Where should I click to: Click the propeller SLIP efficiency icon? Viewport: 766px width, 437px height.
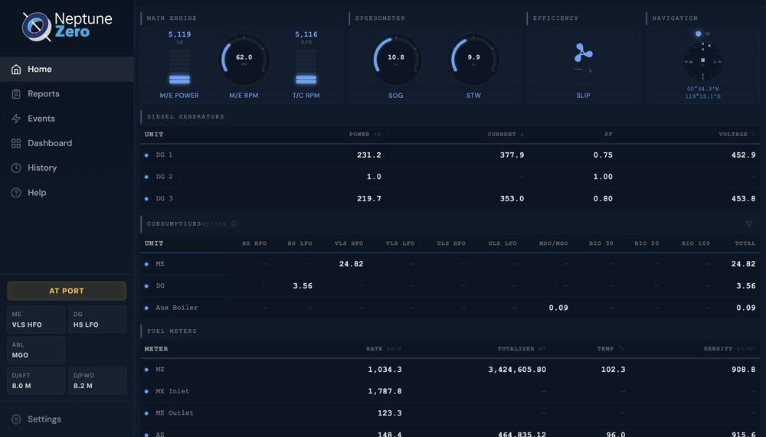(x=583, y=53)
